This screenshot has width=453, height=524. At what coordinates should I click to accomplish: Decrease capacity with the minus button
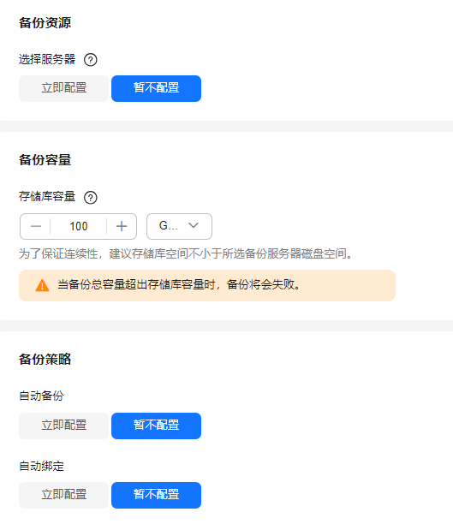click(35, 226)
